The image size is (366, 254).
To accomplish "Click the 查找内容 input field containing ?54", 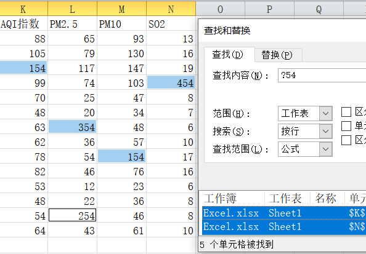I will pyautogui.click(x=322, y=75).
